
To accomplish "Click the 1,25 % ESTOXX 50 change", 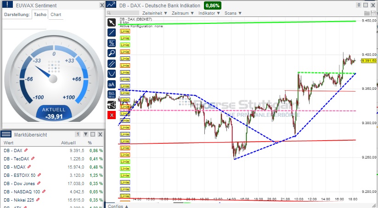I will pos(96,175).
